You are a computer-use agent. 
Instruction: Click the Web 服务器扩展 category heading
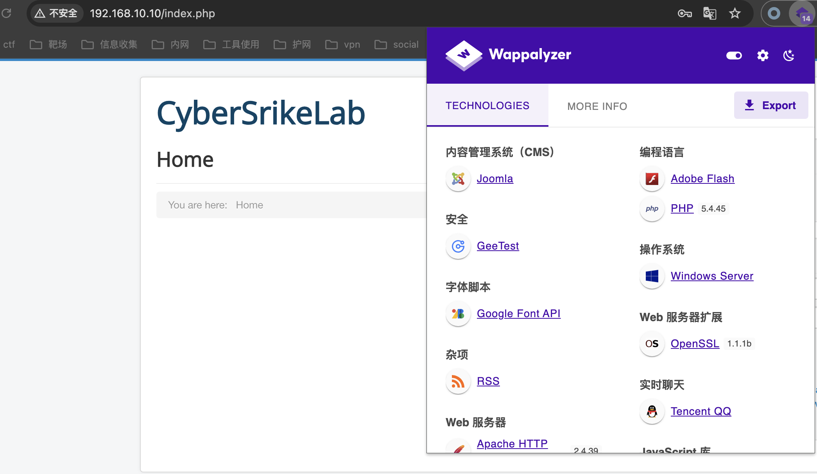[x=681, y=317]
